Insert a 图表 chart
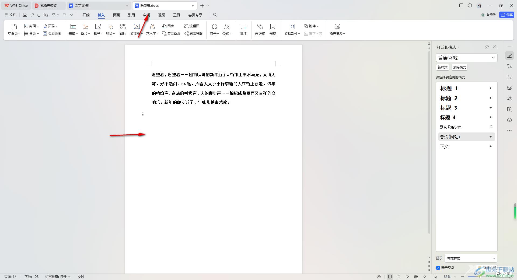The height and width of the screenshot is (280, 517). pos(168,26)
